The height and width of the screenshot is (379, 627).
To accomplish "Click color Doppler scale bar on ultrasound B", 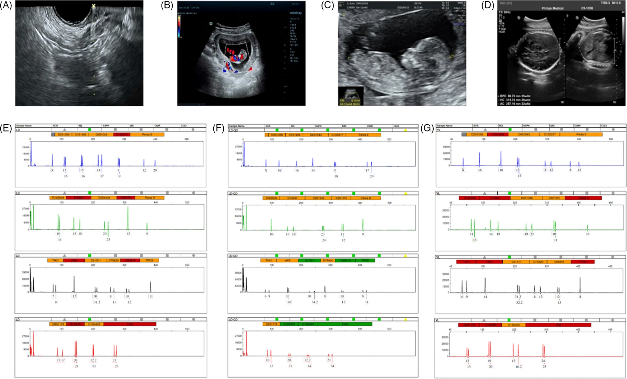I will 179,26.
